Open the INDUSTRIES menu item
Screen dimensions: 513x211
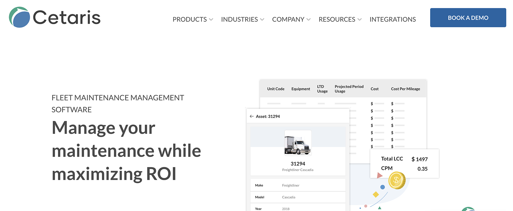(239, 19)
